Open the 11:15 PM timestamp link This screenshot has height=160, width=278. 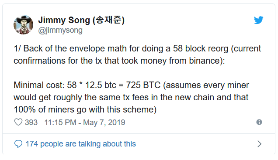point(60,123)
